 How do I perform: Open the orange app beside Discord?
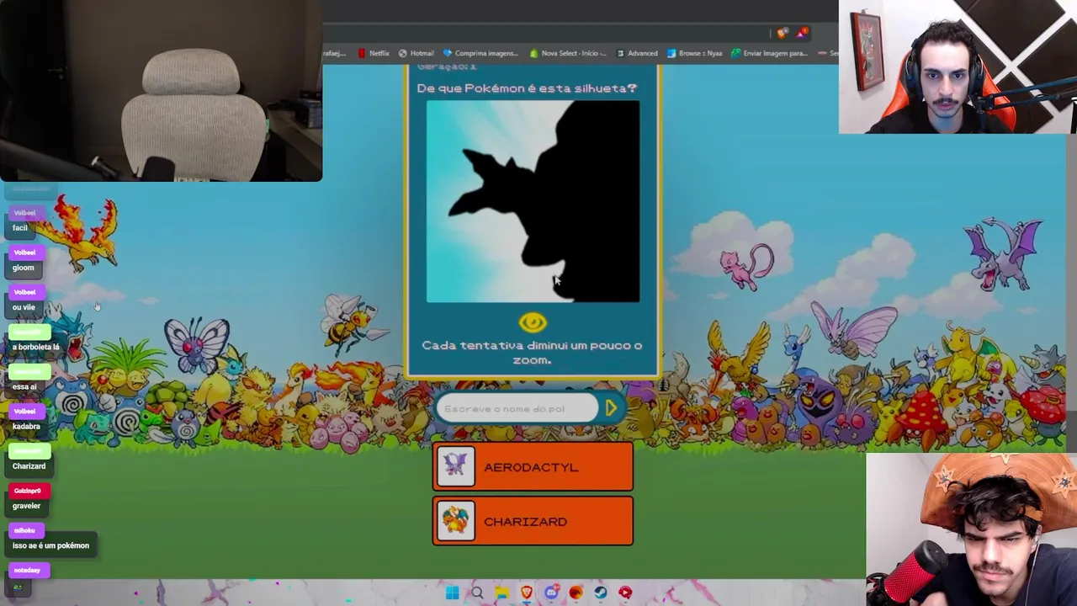576,593
